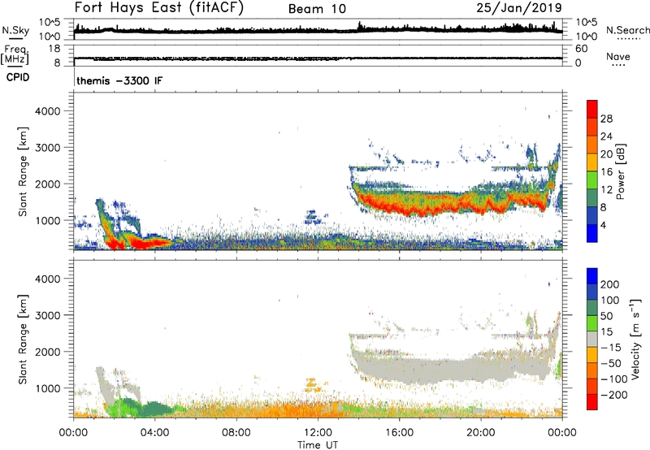Click the 'N.Sky' legend label
Viewport: 650px width, 450px height.
15,30
